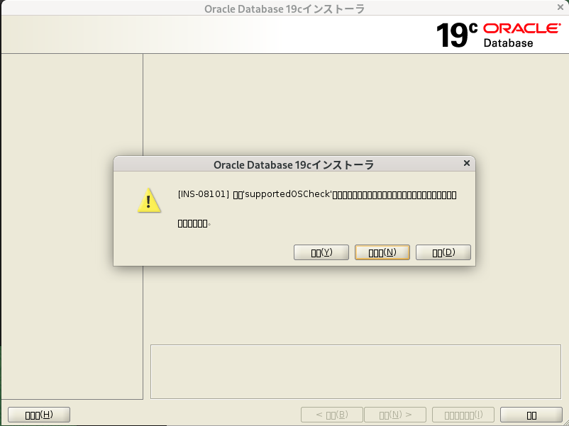Viewport: 569px width, 426px height.
Task: Click the yellow warning triangle icon
Action: point(149,201)
